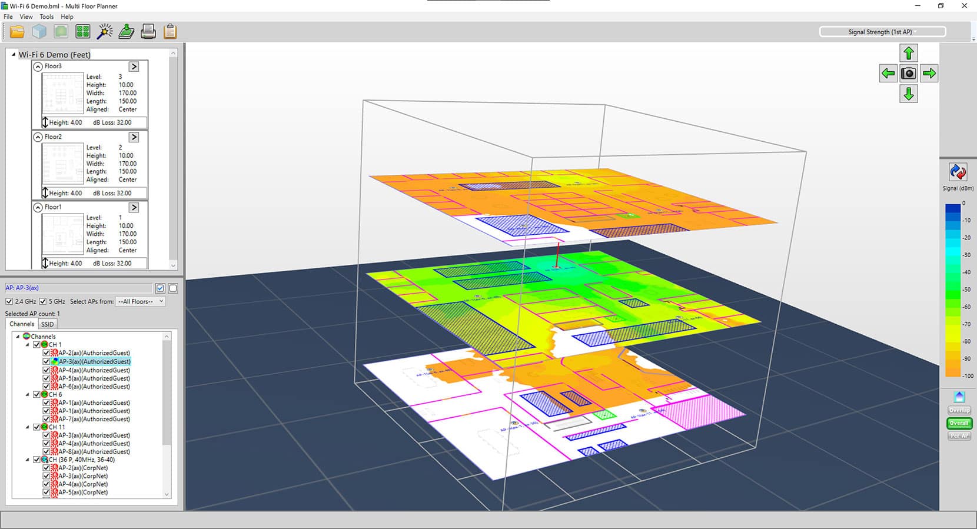Click the green four-pane grid icon
The height and width of the screenshot is (529, 977).
click(83, 32)
